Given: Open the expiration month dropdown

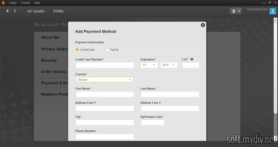Looking at the screenshot, I should 149,65.
